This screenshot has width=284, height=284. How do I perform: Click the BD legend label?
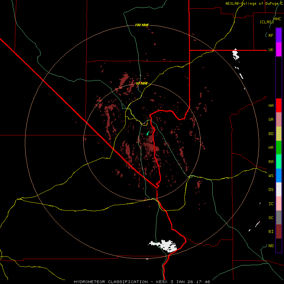pyautogui.click(x=271, y=134)
